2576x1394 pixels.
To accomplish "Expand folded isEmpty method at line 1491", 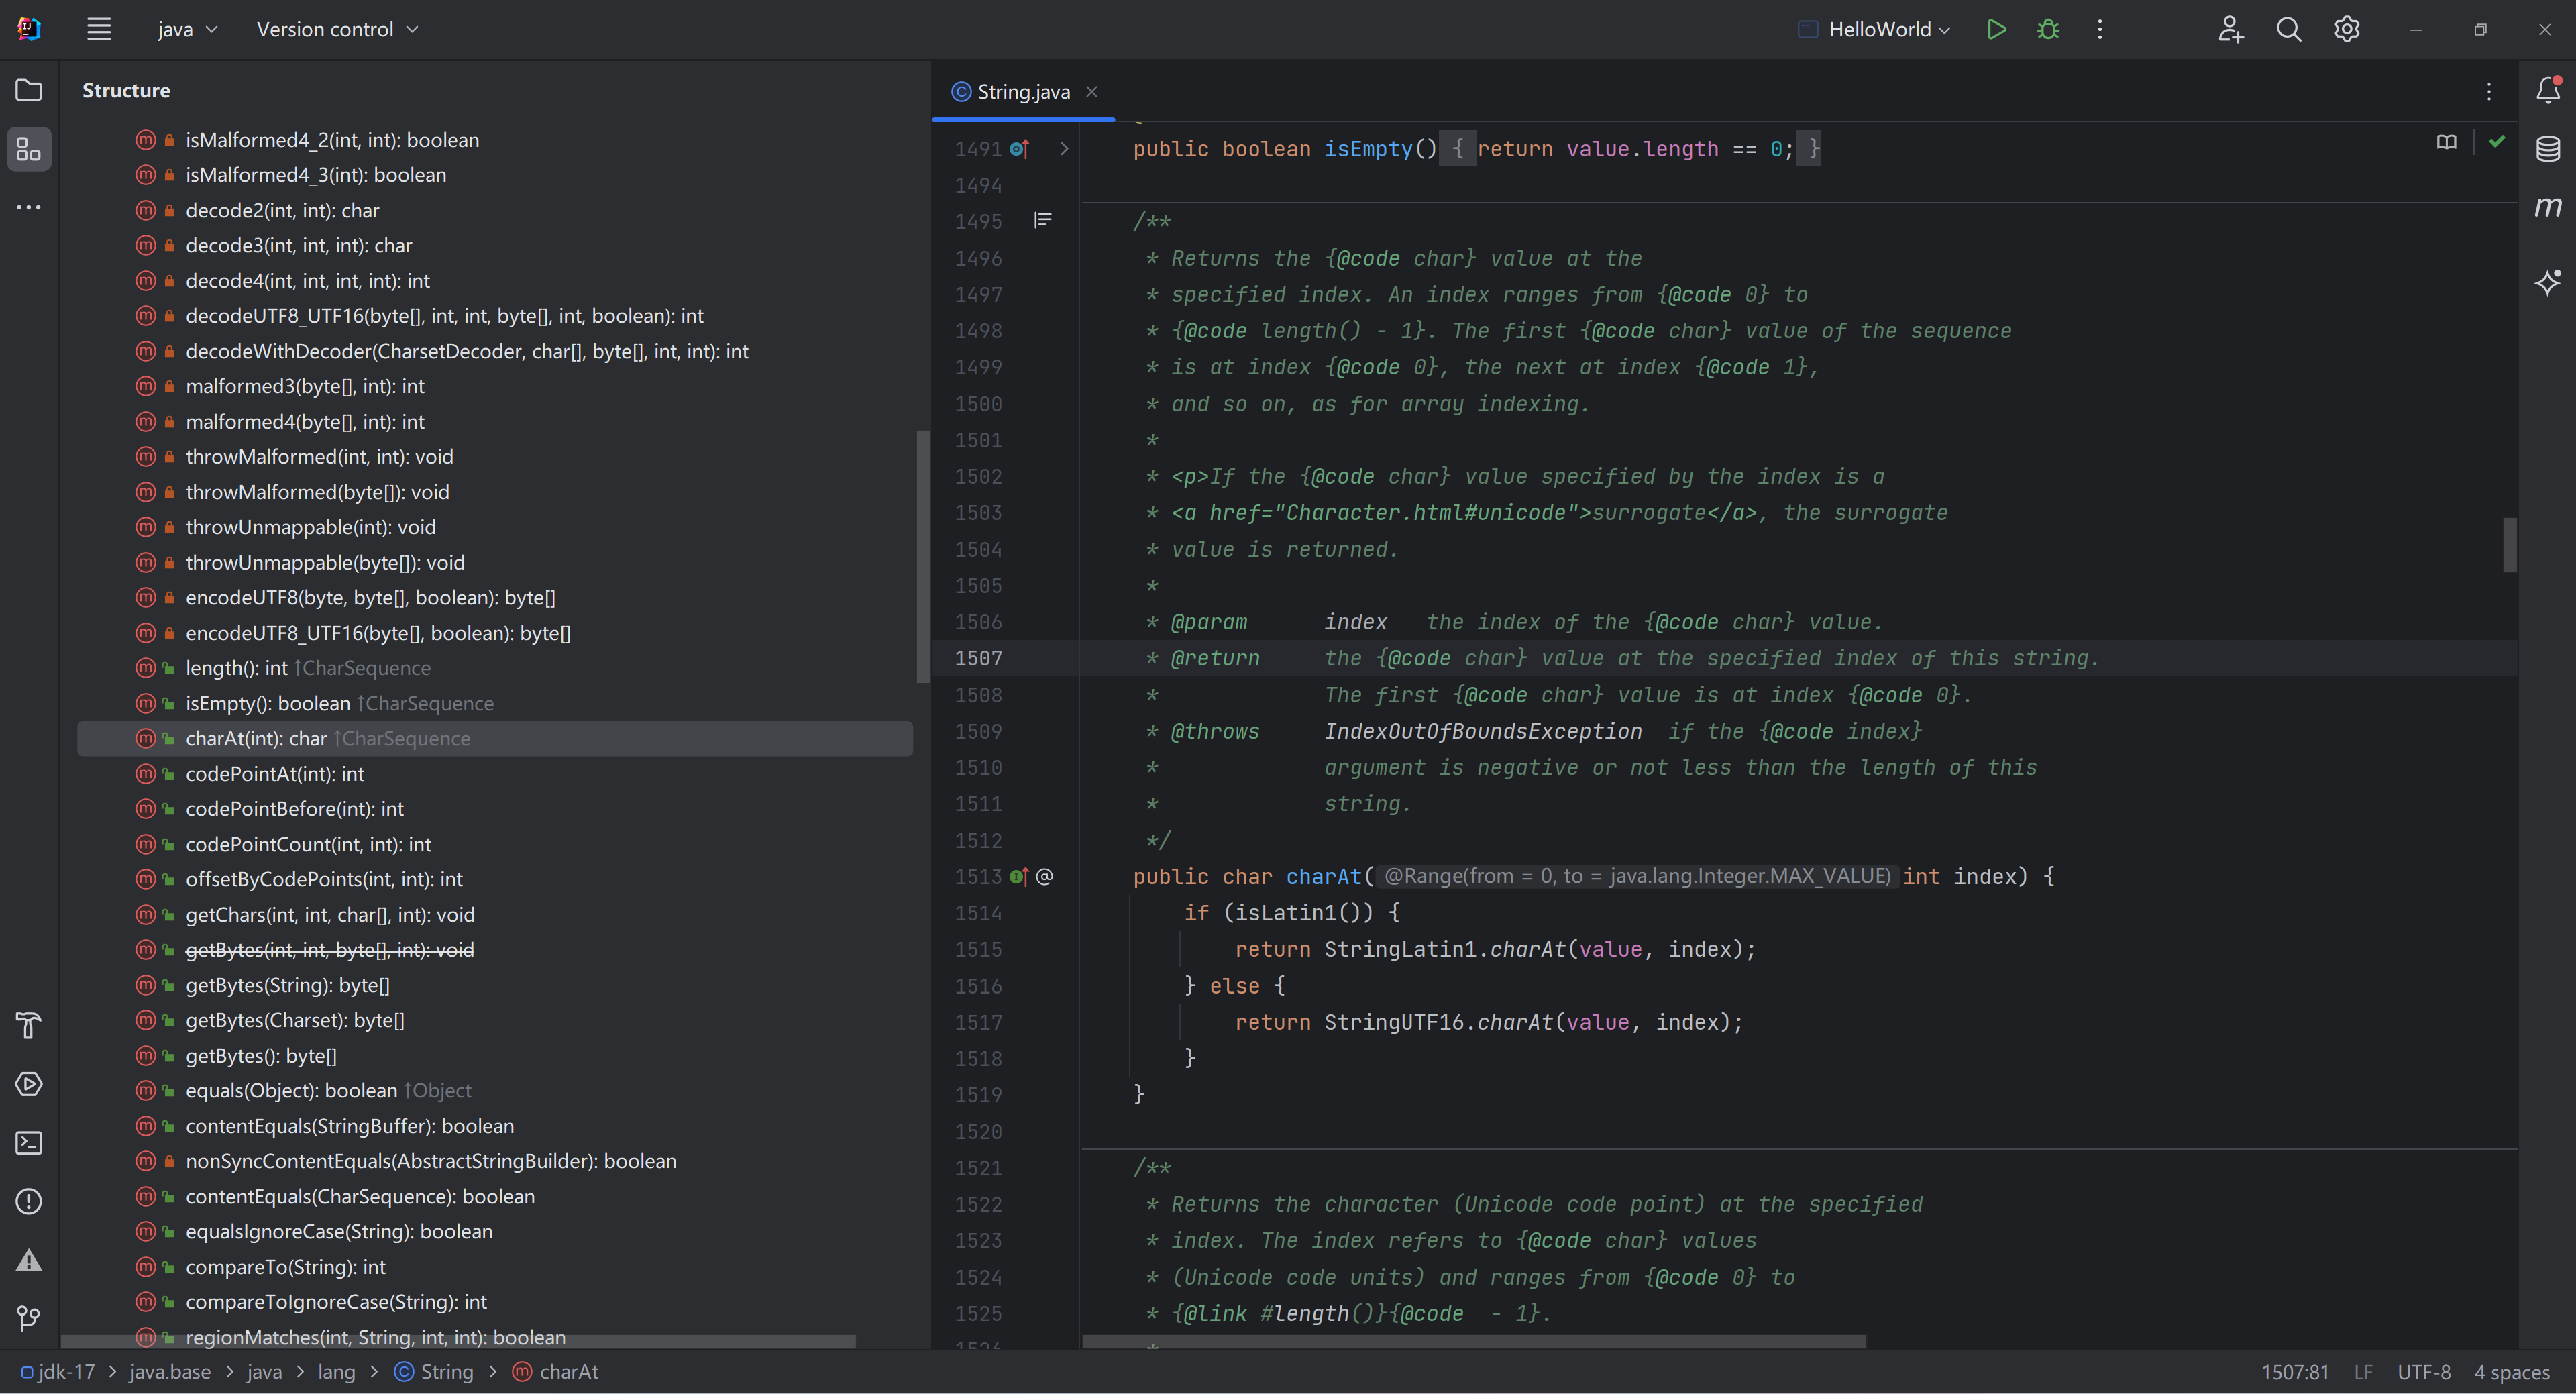I will [x=1064, y=149].
